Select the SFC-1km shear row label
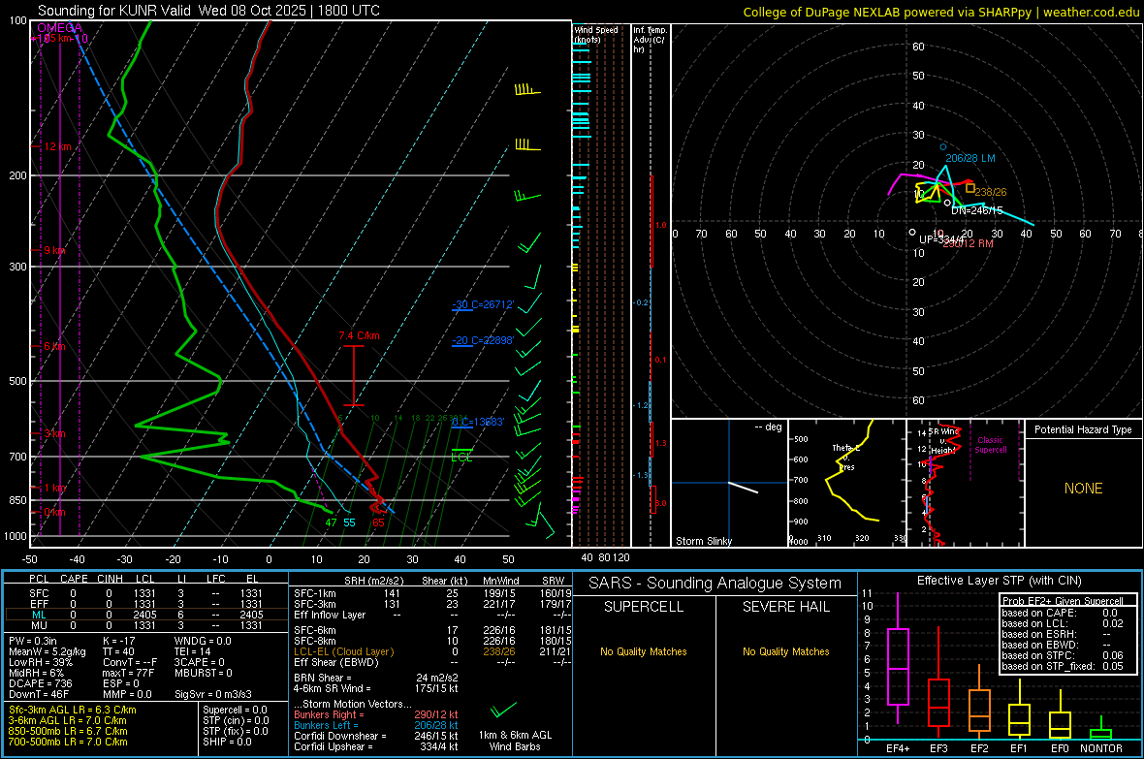Image resolution: width=1144 pixels, height=759 pixels. [314, 593]
